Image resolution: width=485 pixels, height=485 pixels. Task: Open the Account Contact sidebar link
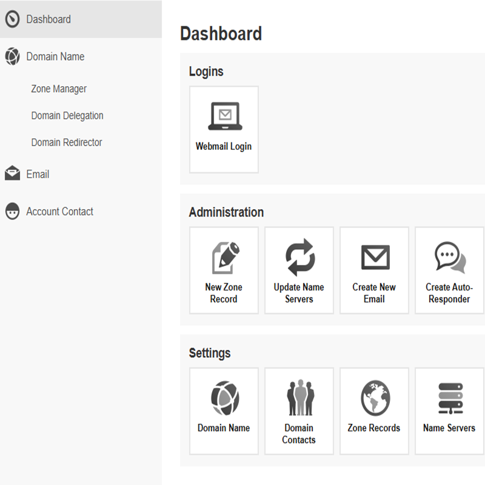[59, 212]
